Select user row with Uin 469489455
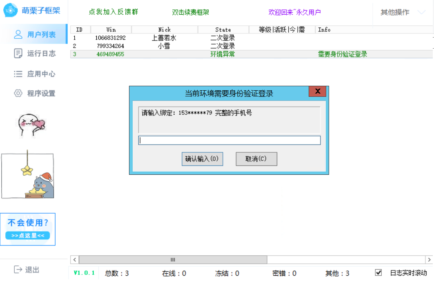Viewport: 434px width, 281px height. [x=251, y=54]
